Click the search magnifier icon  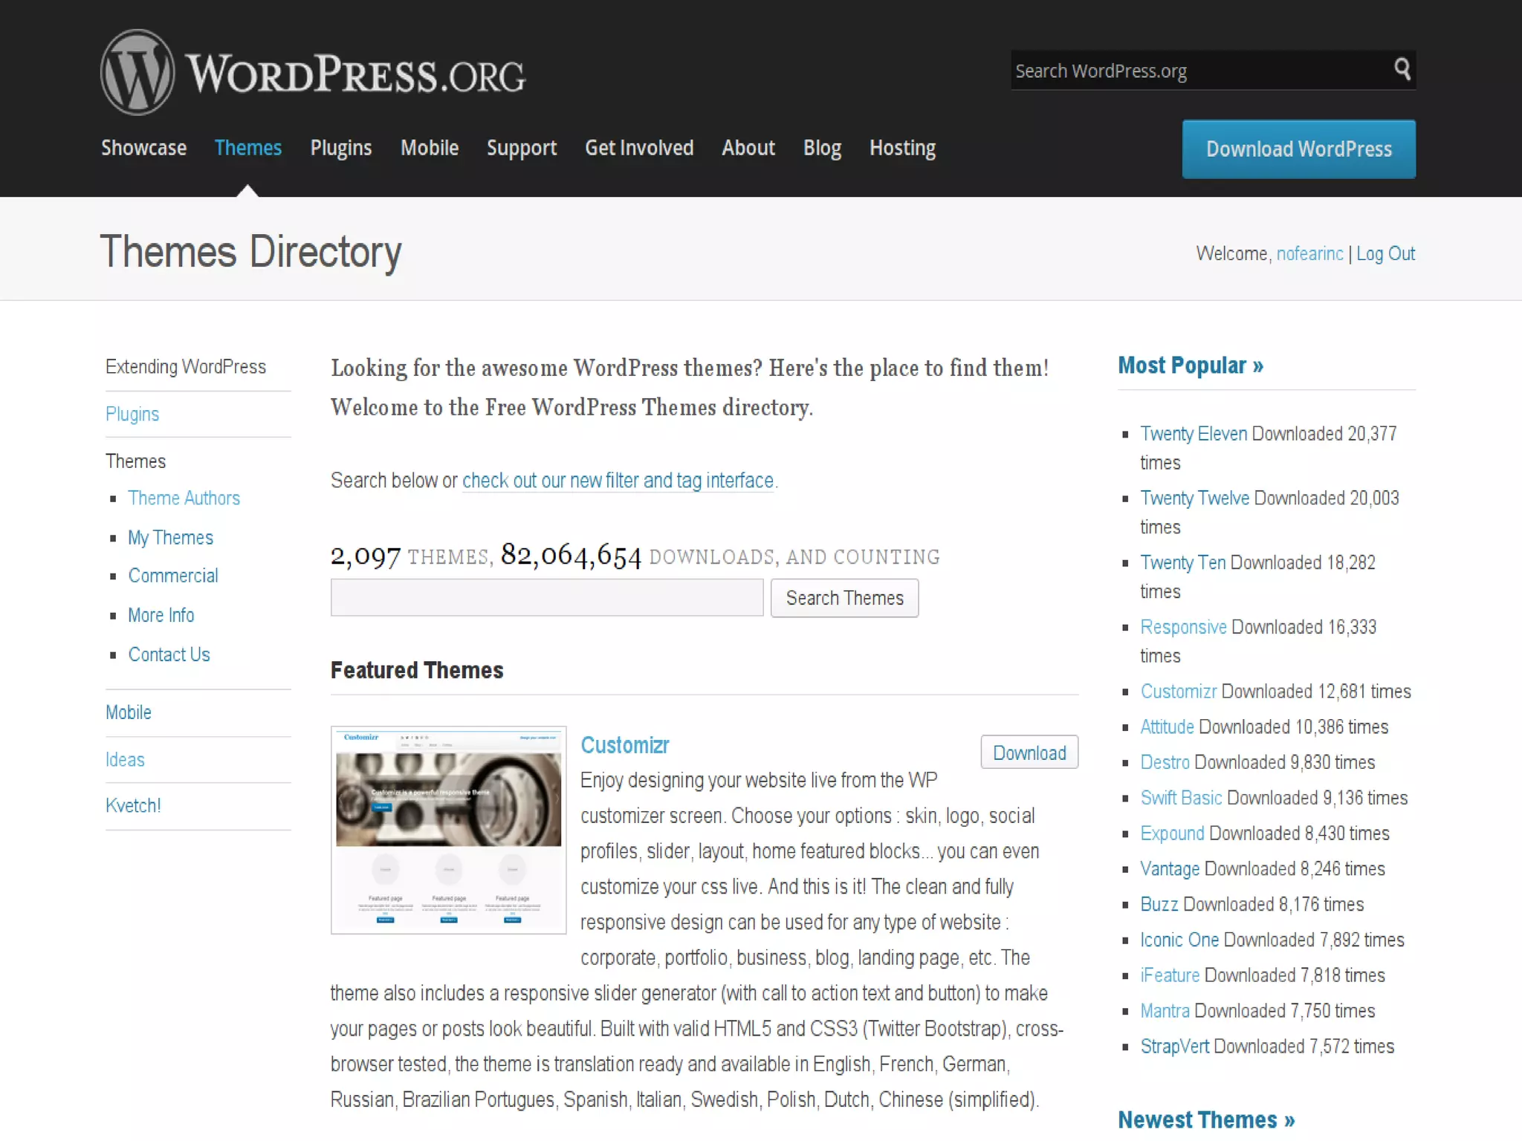click(1402, 70)
